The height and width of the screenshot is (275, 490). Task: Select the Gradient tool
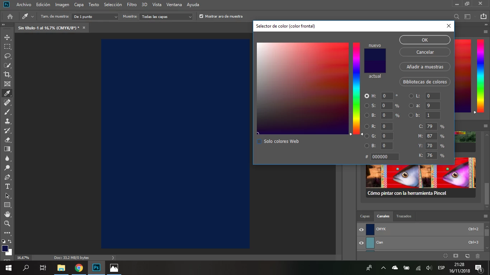tap(7, 149)
